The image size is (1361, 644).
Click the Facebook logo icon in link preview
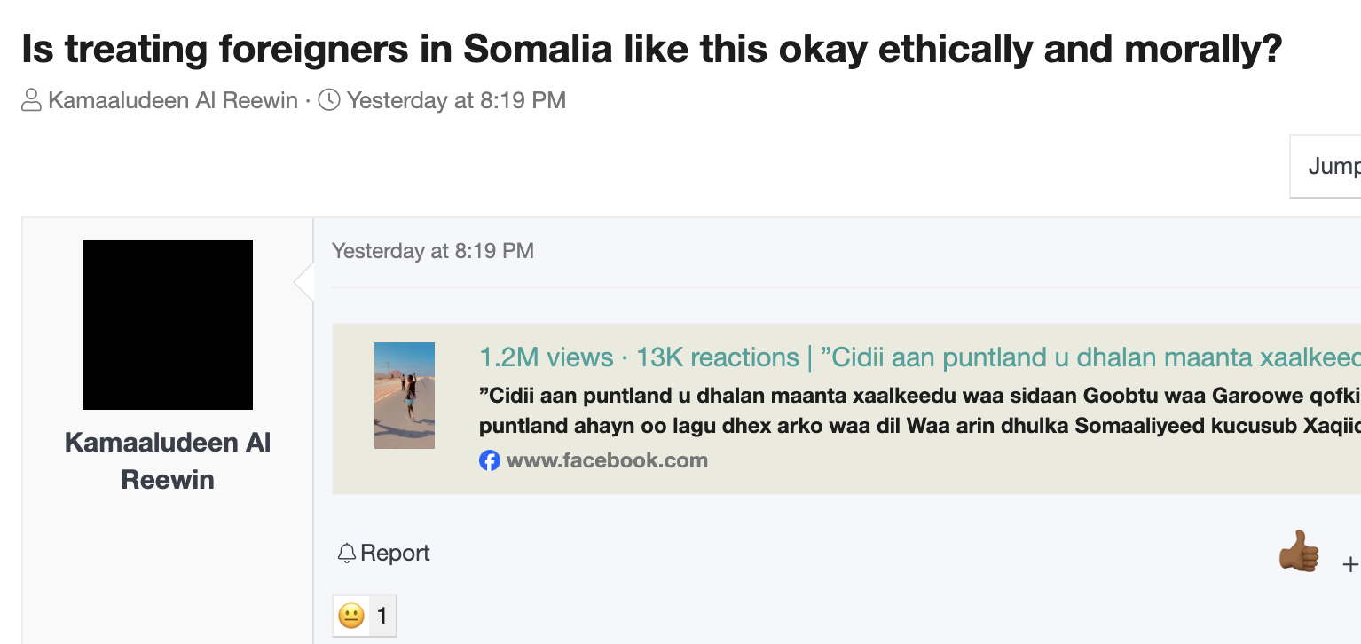coord(490,460)
